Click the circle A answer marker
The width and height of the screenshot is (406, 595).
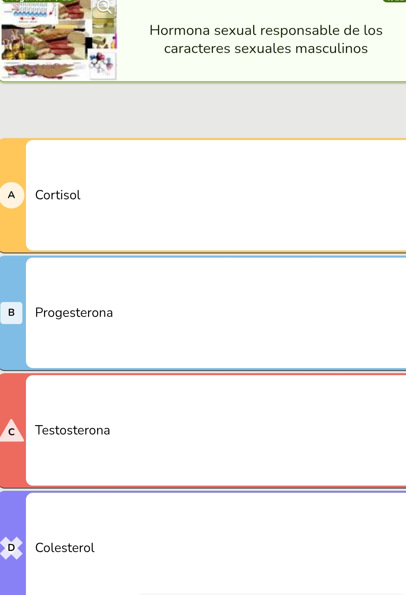11,195
